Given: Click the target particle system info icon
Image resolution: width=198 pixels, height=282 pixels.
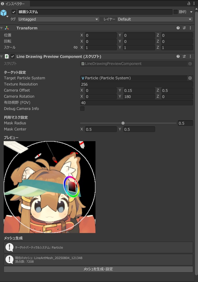Looking at the screenshot, I should (9, 247).
